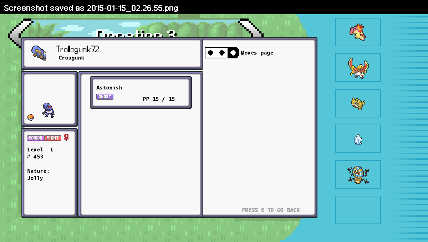Click the purple GHOST type badge

[x=105, y=97]
